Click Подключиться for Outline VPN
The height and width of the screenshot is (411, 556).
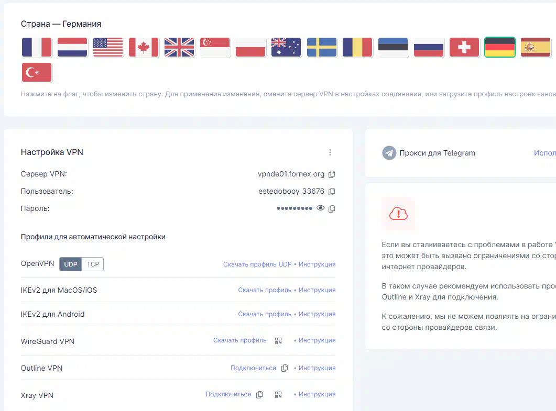[x=253, y=368]
